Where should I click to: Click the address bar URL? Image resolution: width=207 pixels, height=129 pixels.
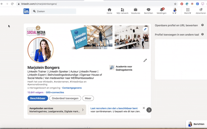(x=39, y=4)
